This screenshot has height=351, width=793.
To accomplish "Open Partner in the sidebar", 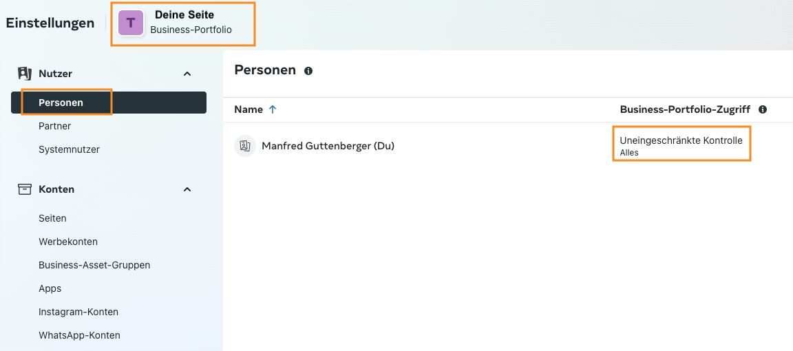I will tap(55, 126).
